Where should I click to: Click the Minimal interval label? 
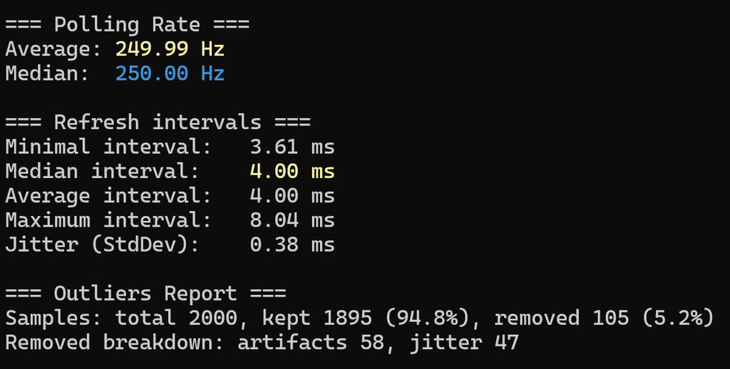[108, 147]
